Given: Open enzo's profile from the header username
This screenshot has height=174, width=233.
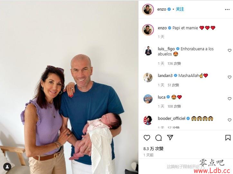Looking at the screenshot, I should pos(162,9).
